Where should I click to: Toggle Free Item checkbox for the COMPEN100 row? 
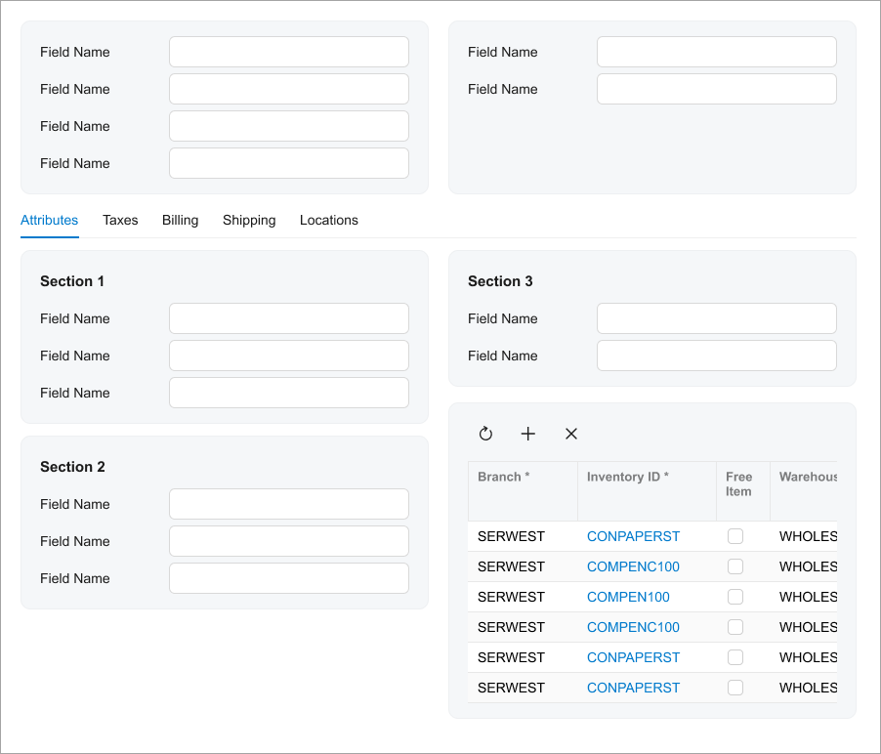pos(735,597)
